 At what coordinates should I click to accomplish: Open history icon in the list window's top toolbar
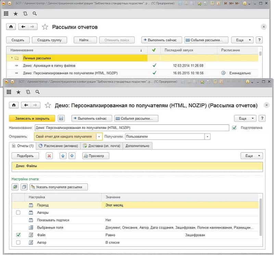coord(25,14)
